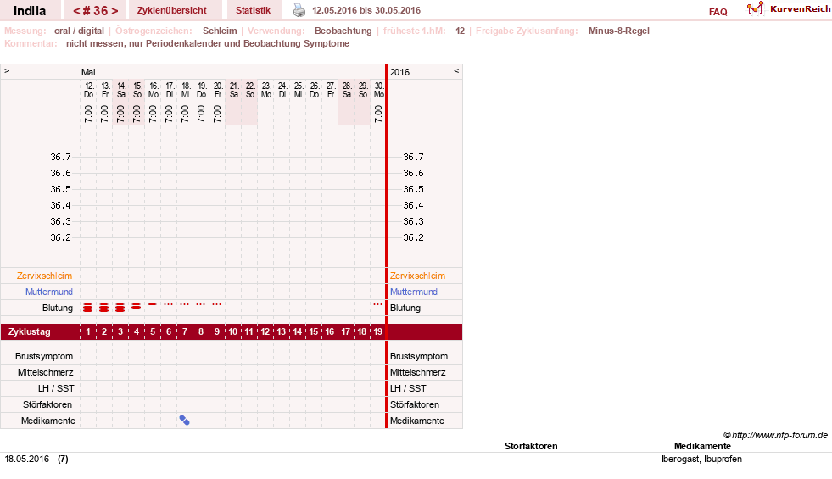
Task: Click the oral / digital value
Action: point(79,31)
